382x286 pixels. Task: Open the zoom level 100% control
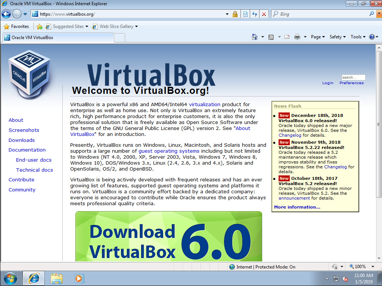[x=362, y=267]
